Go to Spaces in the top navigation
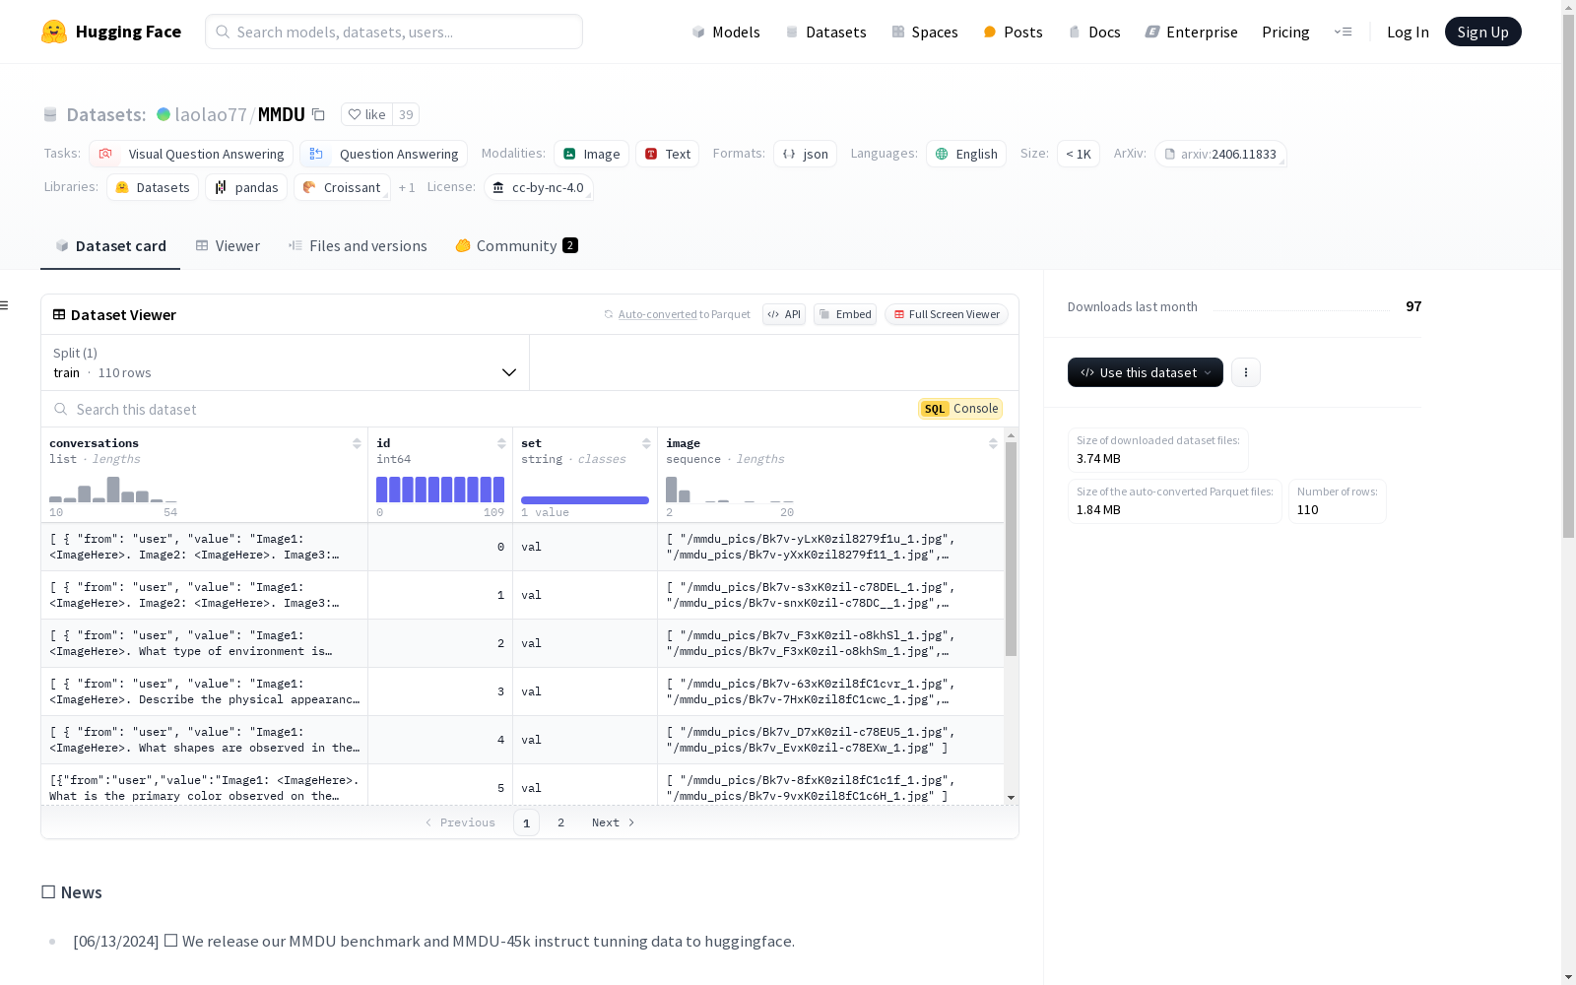The width and height of the screenshot is (1576, 985). (924, 32)
